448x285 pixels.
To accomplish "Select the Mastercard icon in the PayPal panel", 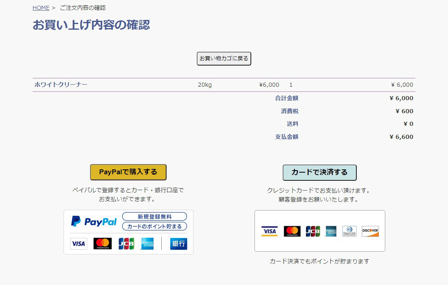I will click(102, 243).
